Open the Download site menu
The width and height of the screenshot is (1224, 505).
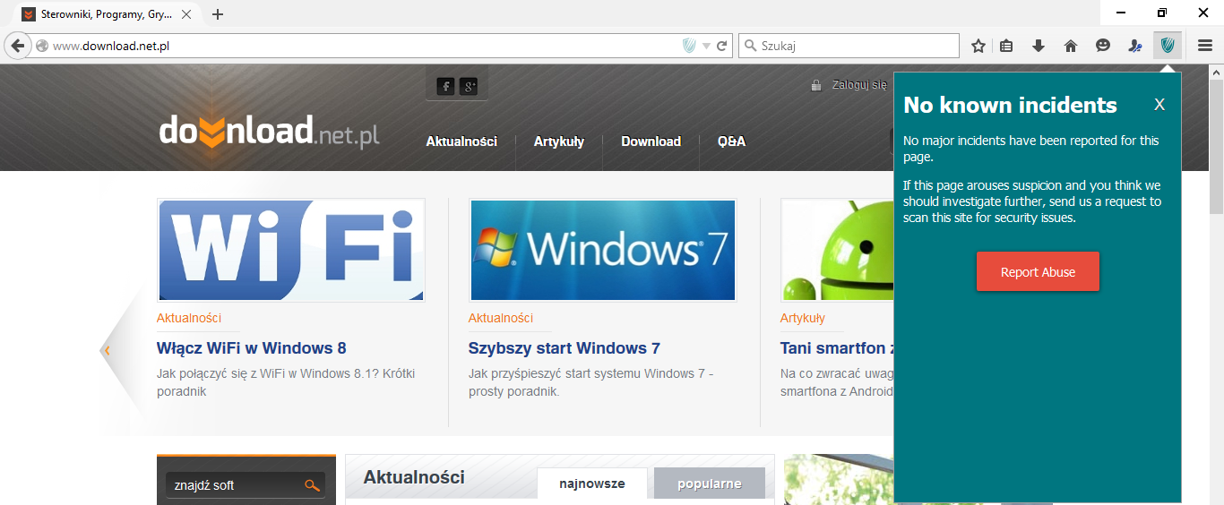coord(651,141)
